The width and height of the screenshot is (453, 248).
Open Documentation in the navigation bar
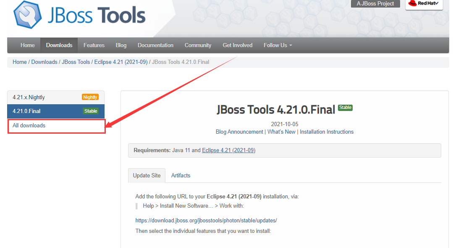tap(155, 45)
